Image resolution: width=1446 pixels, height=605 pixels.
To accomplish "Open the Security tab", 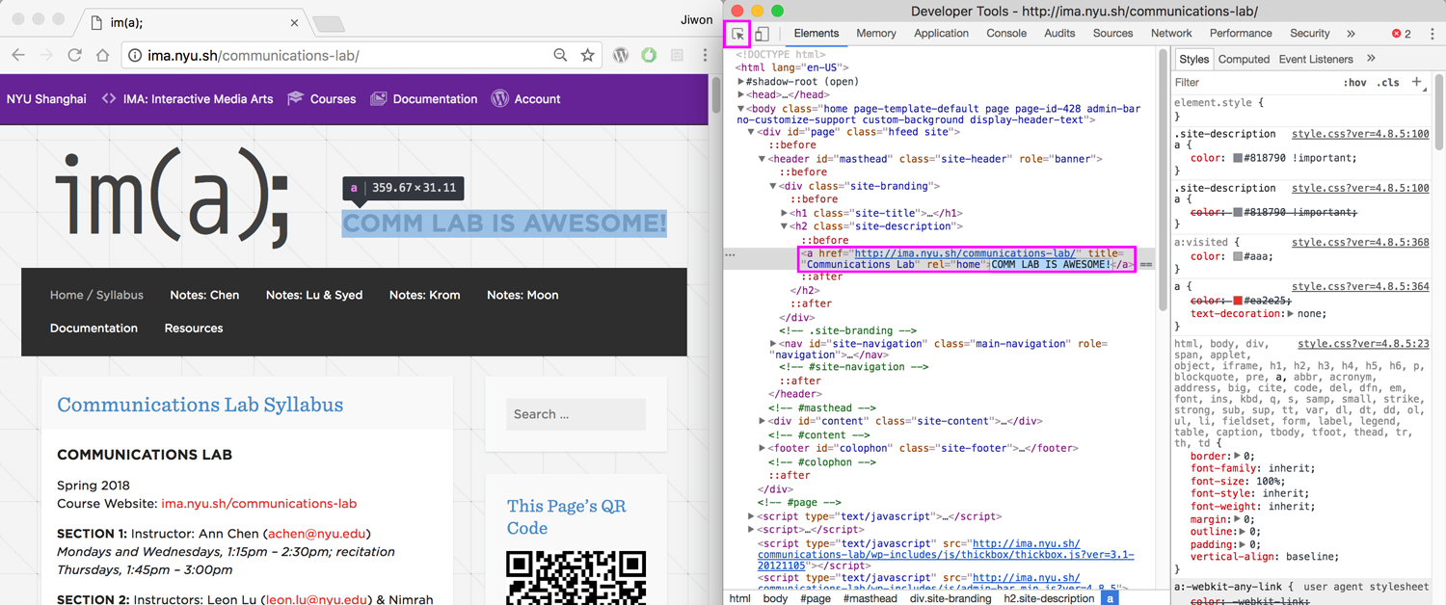I will pyautogui.click(x=1309, y=34).
